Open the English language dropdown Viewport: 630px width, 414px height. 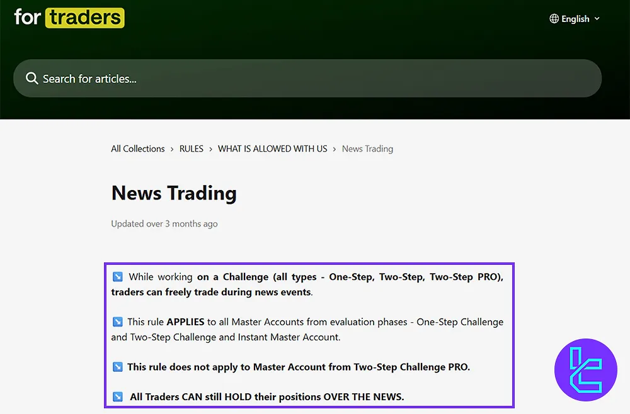click(x=575, y=19)
